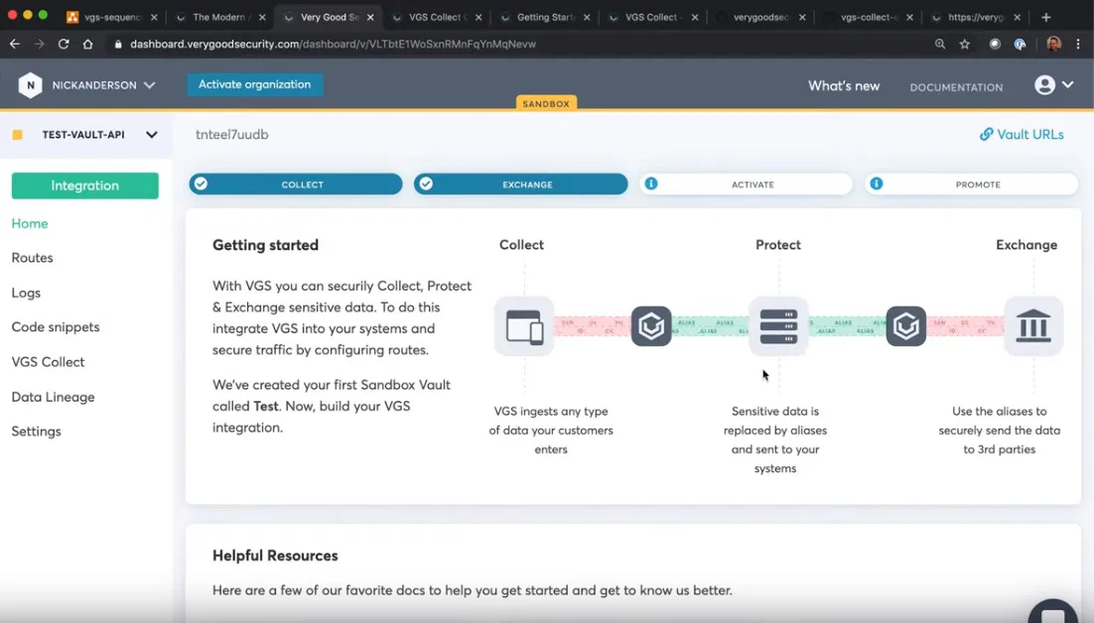
Task: Switch to the vgs-sequence browser tab
Action: [x=111, y=17]
